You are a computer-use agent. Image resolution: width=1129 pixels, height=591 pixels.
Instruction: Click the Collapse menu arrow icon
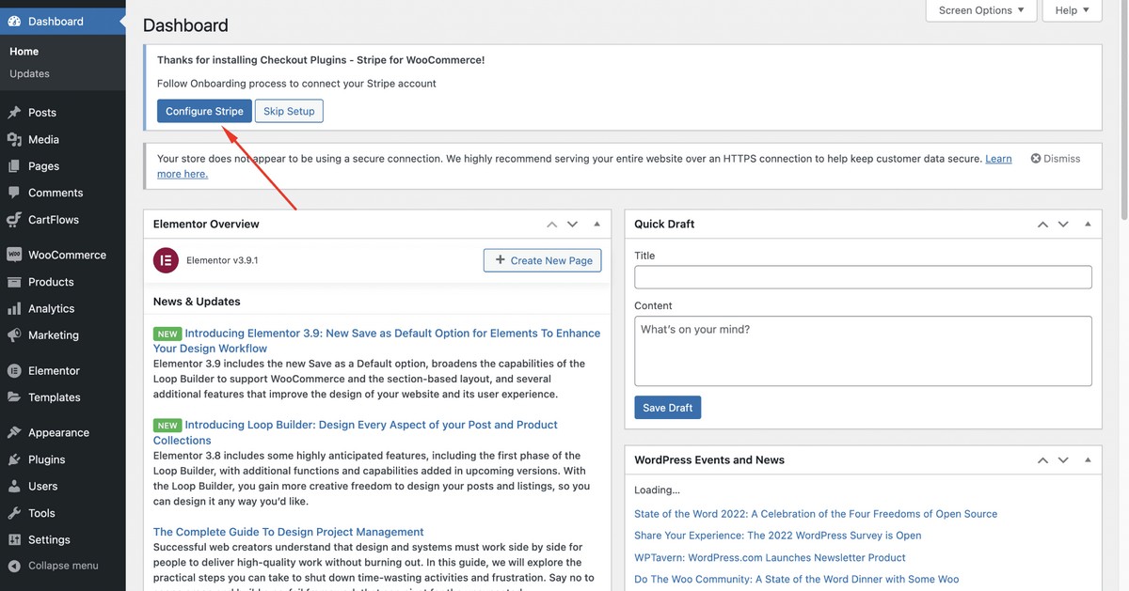14,566
